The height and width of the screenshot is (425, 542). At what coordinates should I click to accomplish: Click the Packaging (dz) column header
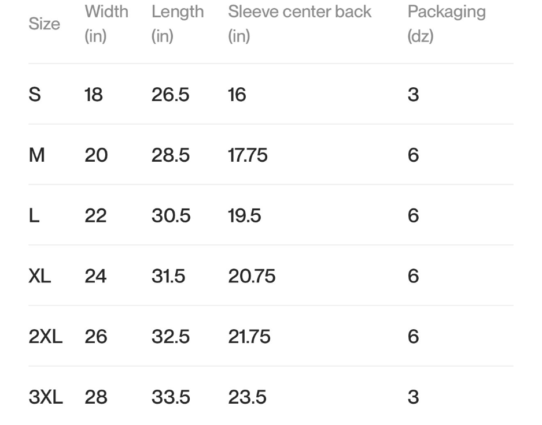[447, 24]
